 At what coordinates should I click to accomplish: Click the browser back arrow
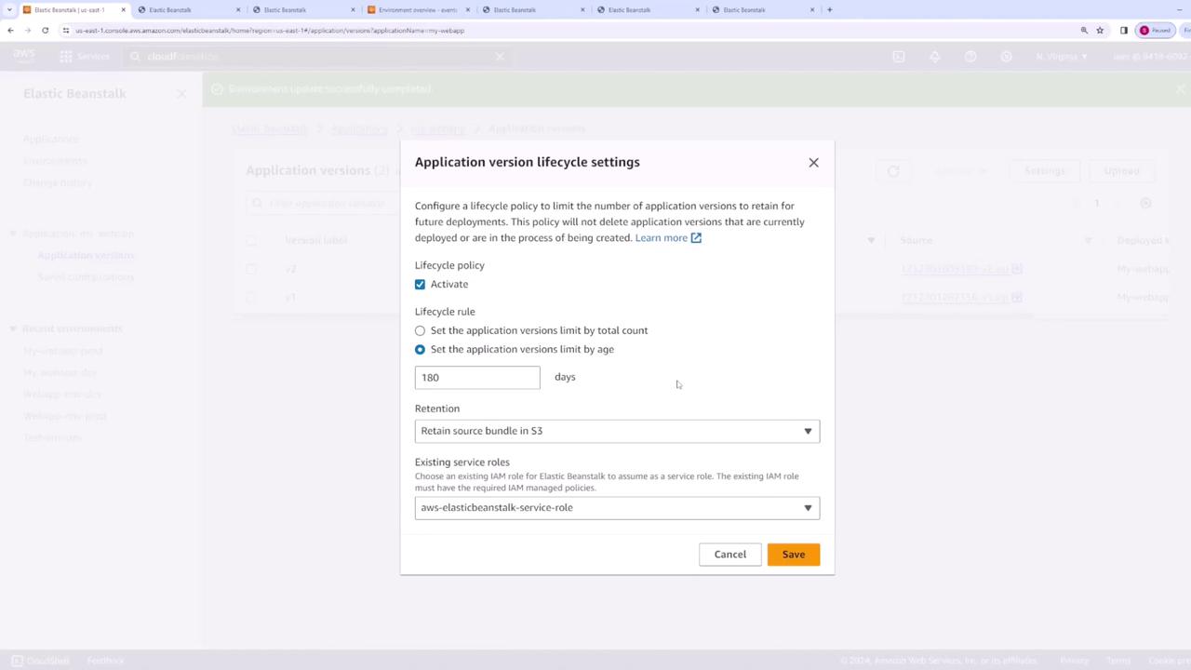(10, 31)
